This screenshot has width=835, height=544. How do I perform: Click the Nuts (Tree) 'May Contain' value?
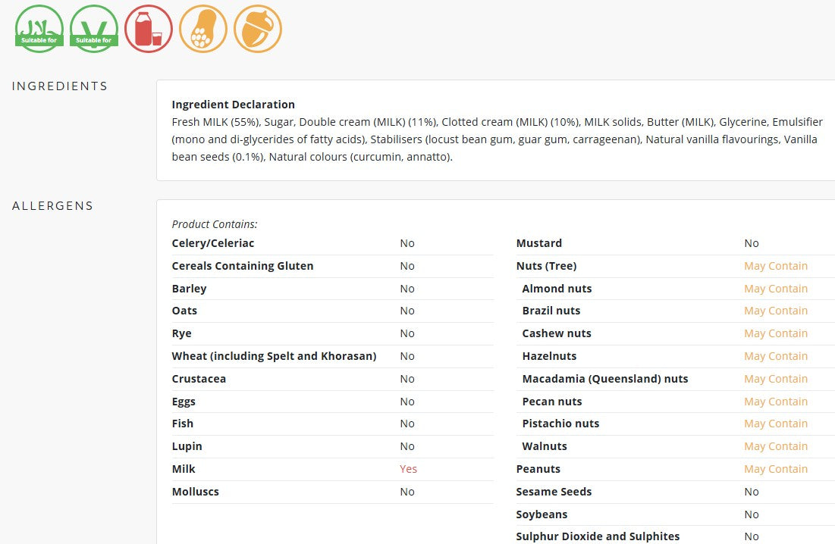pos(776,266)
